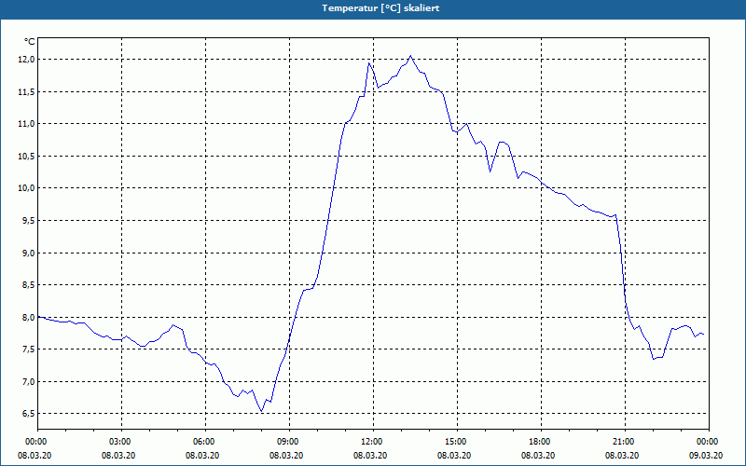The height and width of the screenshot is (466, 746).
Task: Click the 8,5 y-axis label
Action: click(28, 285)
